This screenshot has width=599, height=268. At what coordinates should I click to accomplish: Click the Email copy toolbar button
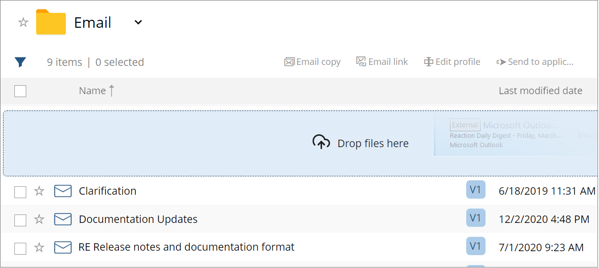coord(313,62)
